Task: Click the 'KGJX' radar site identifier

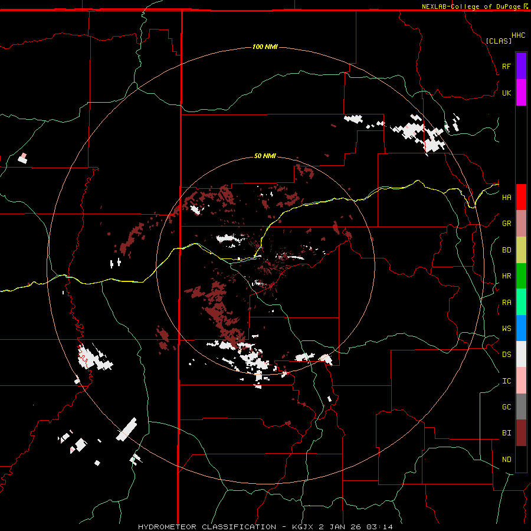Action: 303,527
